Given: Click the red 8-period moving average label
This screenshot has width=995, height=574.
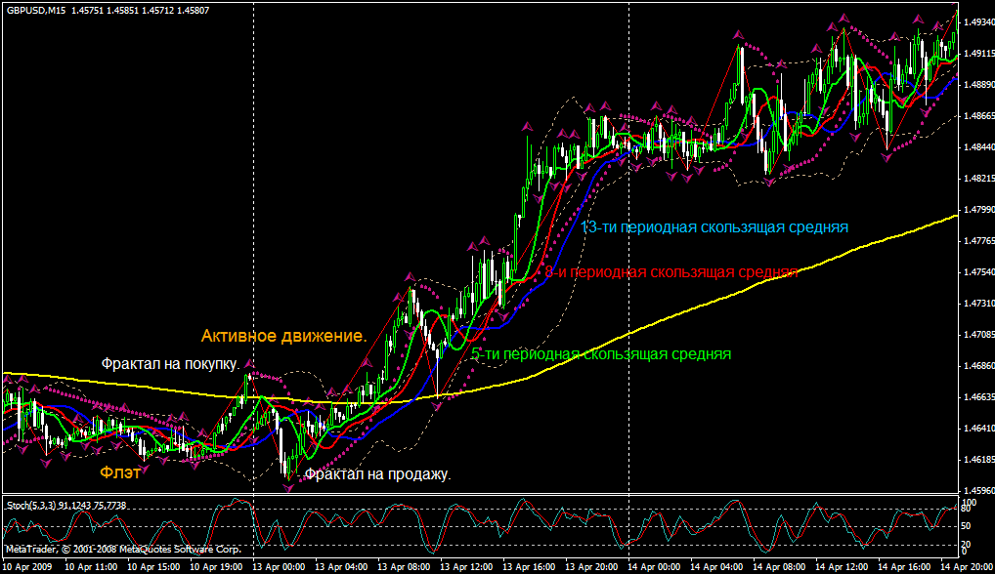Looking at the screenshot, I should pyautogui.click(x=671, y=272).
